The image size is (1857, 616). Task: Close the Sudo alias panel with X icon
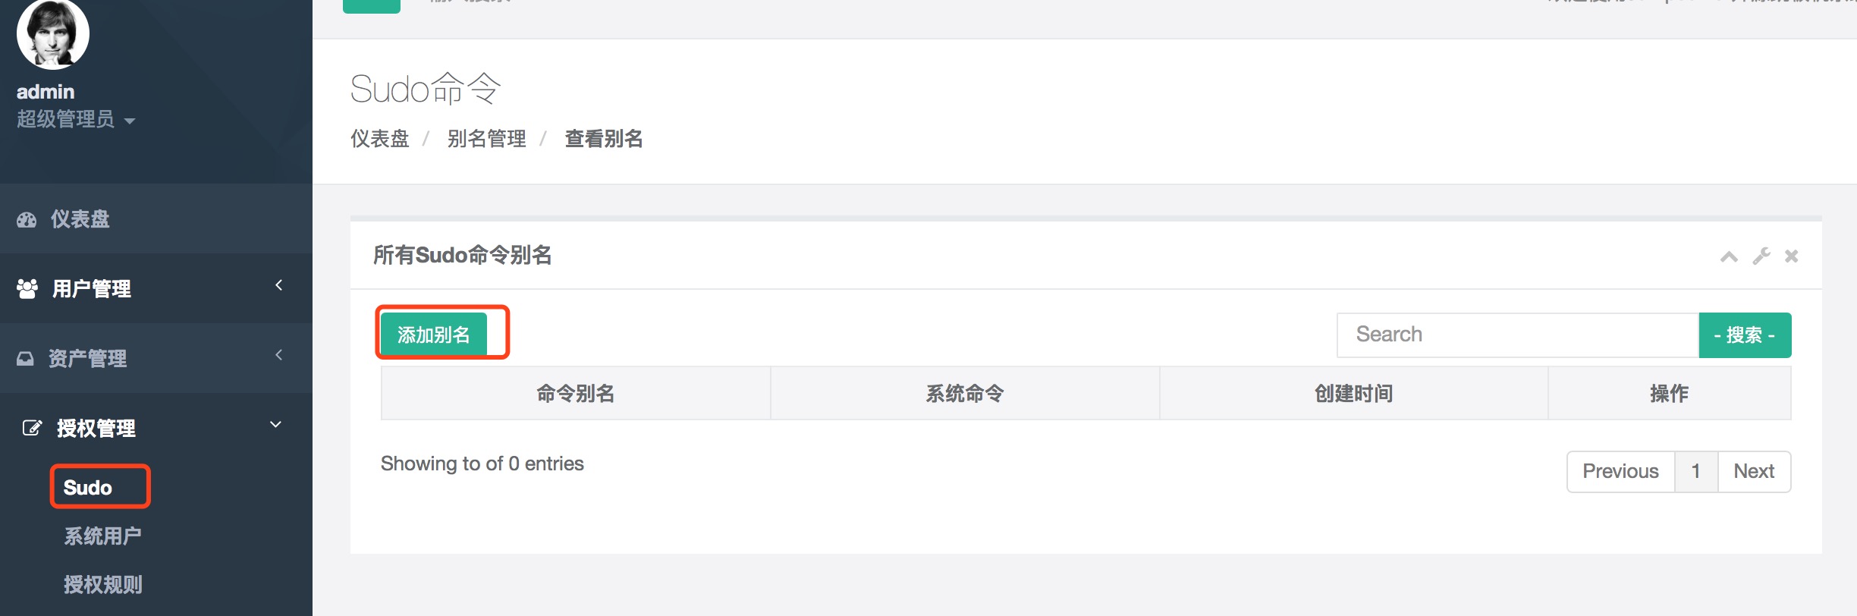coord(1792,256)
